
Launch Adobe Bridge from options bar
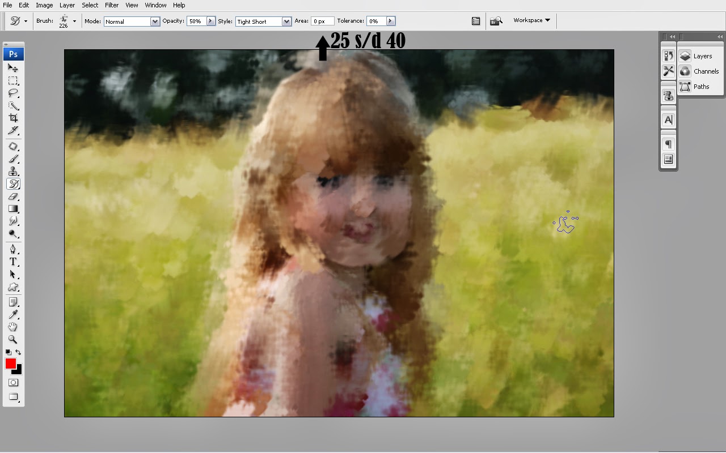click(496, 21)
